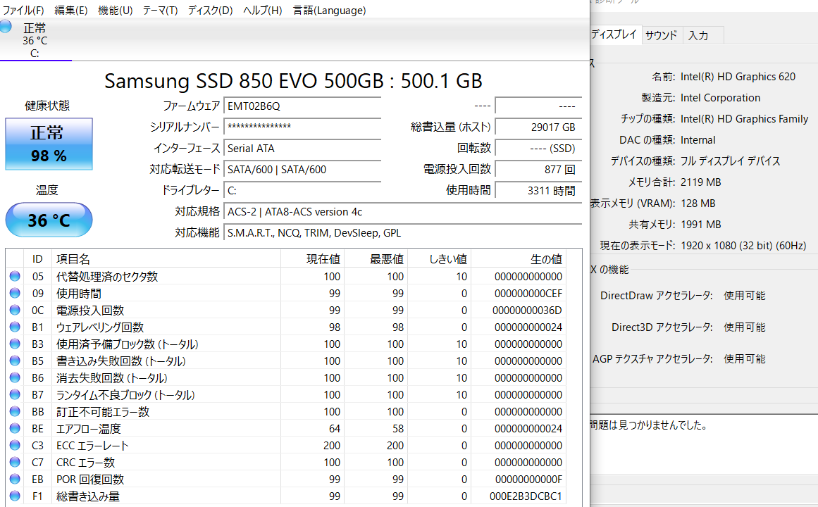The width and height of the screenshot is (818, 507).
Task: Click the status orb for attribute 09
Action: click(x=15, y=293)
